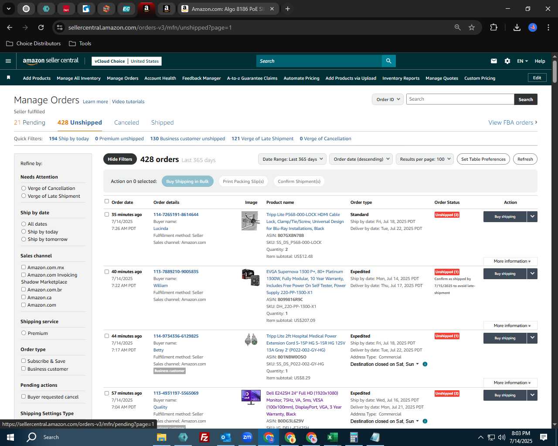Open order 113-7889210-9005835 link

(x=176, y=271)
